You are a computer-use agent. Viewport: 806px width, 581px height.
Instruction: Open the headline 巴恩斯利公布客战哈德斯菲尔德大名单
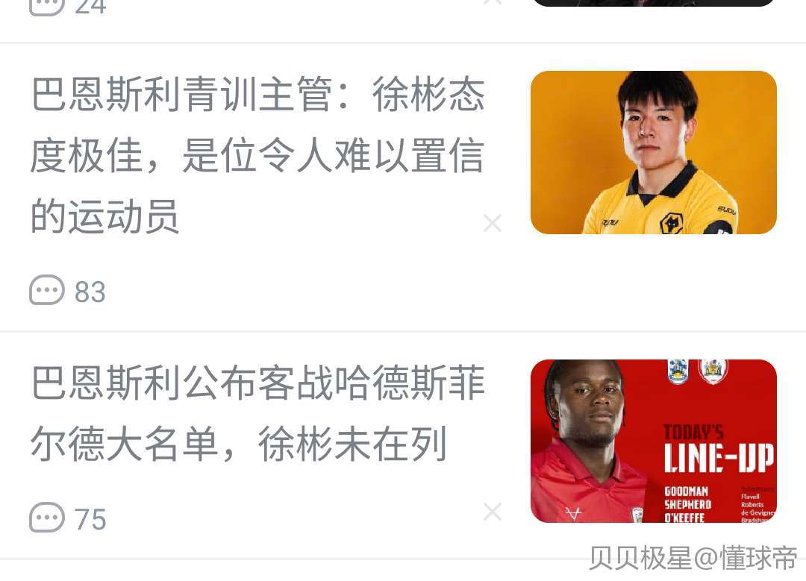pyautogui.click(x=258, y=414)
